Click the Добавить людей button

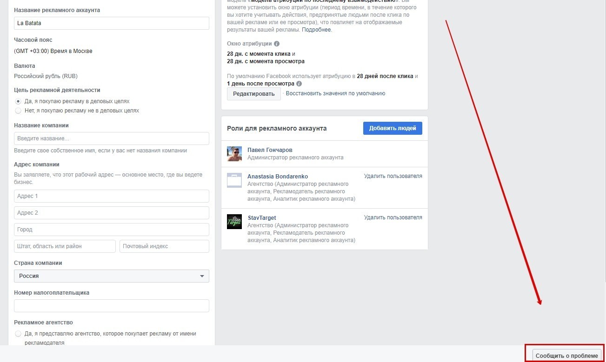coord(393,128)
